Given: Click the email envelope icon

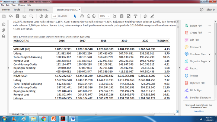Looking at the screenshot, I should pyautogui.click(x=24, y=16).
